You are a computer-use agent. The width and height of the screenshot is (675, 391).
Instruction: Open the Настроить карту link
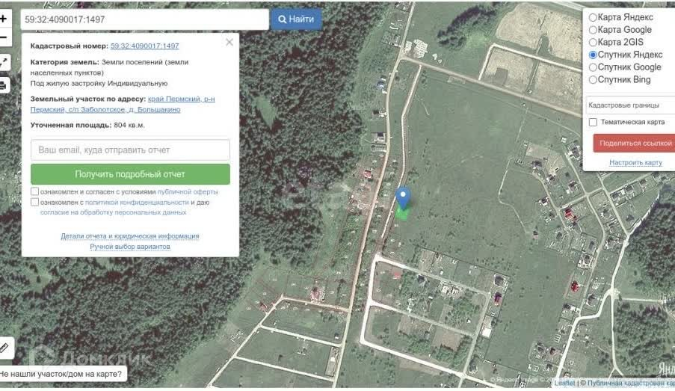[635, 162]
